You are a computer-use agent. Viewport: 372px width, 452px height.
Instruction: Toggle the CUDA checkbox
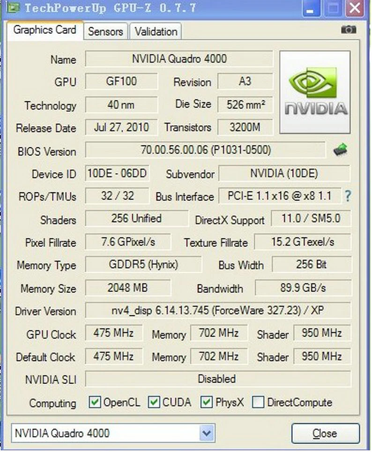pyautogui.click(x=154, y=402)
